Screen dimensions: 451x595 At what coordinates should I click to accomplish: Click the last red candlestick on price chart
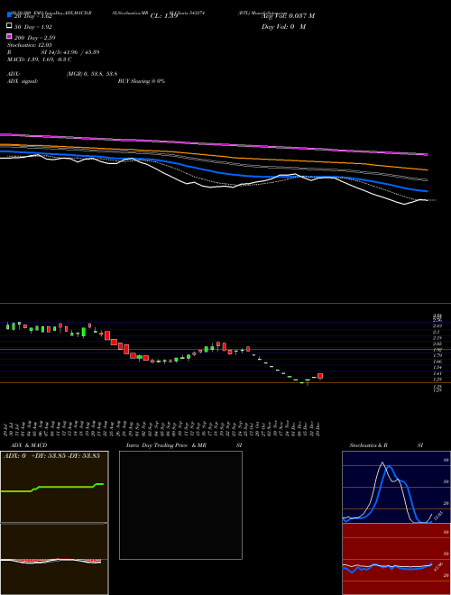(x=320, y=376)
